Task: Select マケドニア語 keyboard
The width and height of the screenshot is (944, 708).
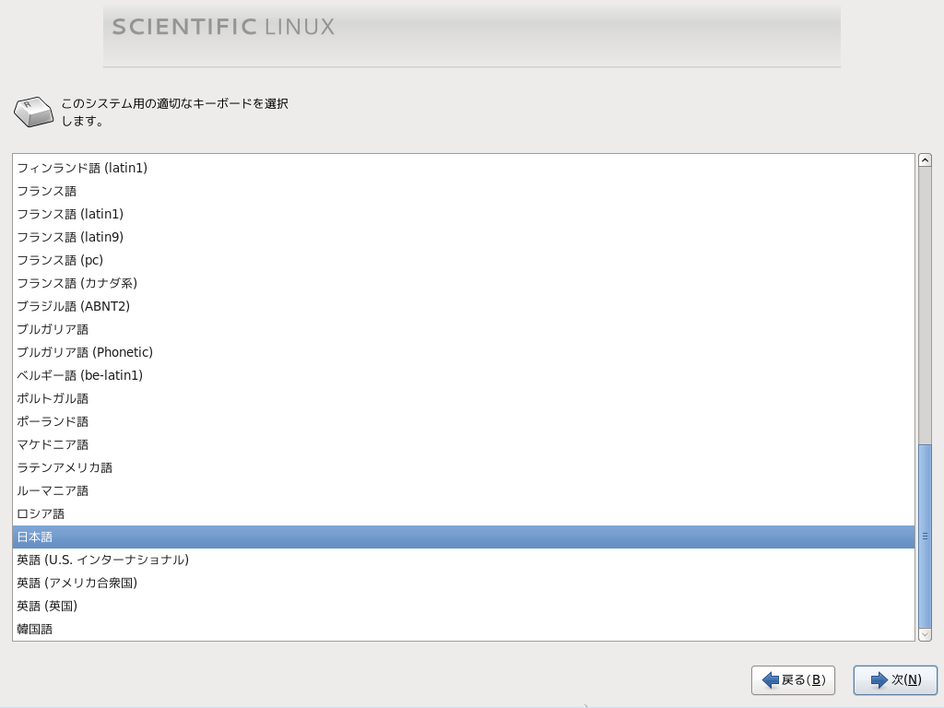Action: coord(463,444)
